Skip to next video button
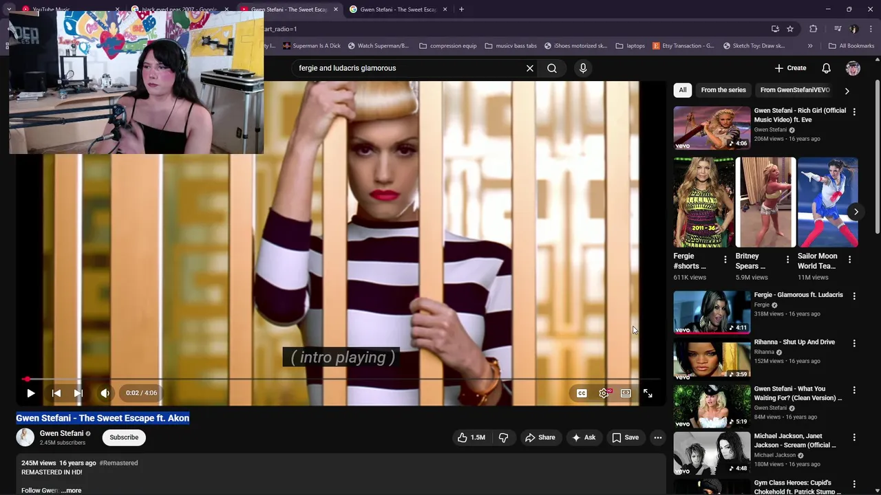881x495 pixels. pos(78,393)
